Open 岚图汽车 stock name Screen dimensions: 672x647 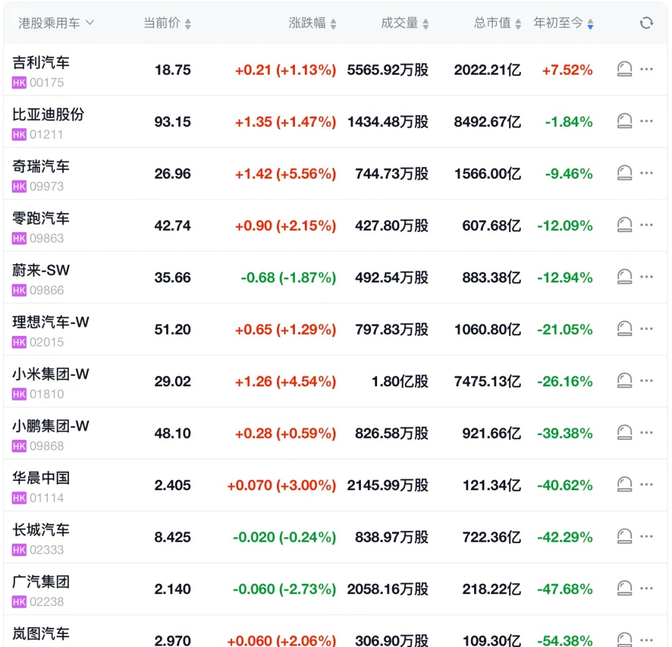[40, 634]
